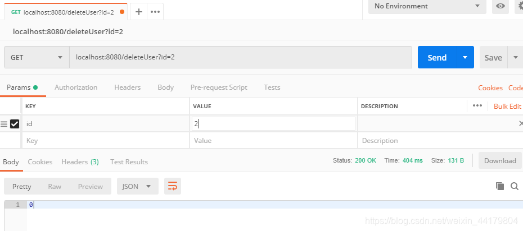Switch to the Authorization tab
523x231 pixels.
click(x=76, y=87)
